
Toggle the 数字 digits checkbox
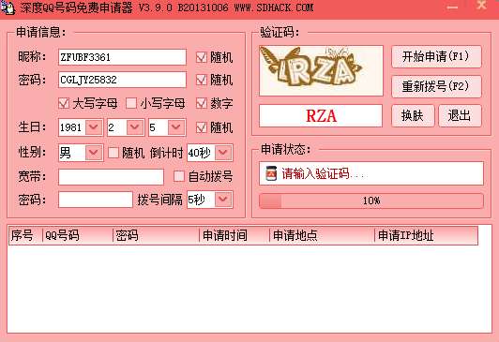pyautogui.click(x=201, y=103)
